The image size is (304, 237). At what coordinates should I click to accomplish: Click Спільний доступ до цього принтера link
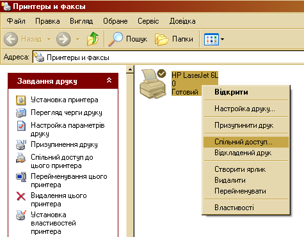pyautogui.click(x=62, y=162)
